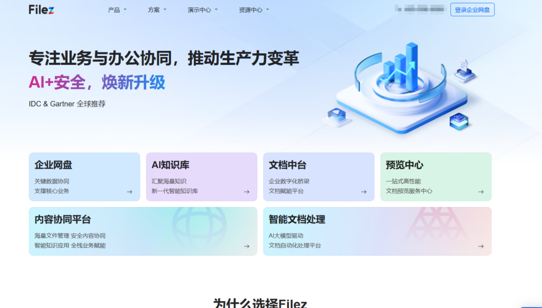Open the 方案 menu
This screenshot has height=308, width=542.
156,10
